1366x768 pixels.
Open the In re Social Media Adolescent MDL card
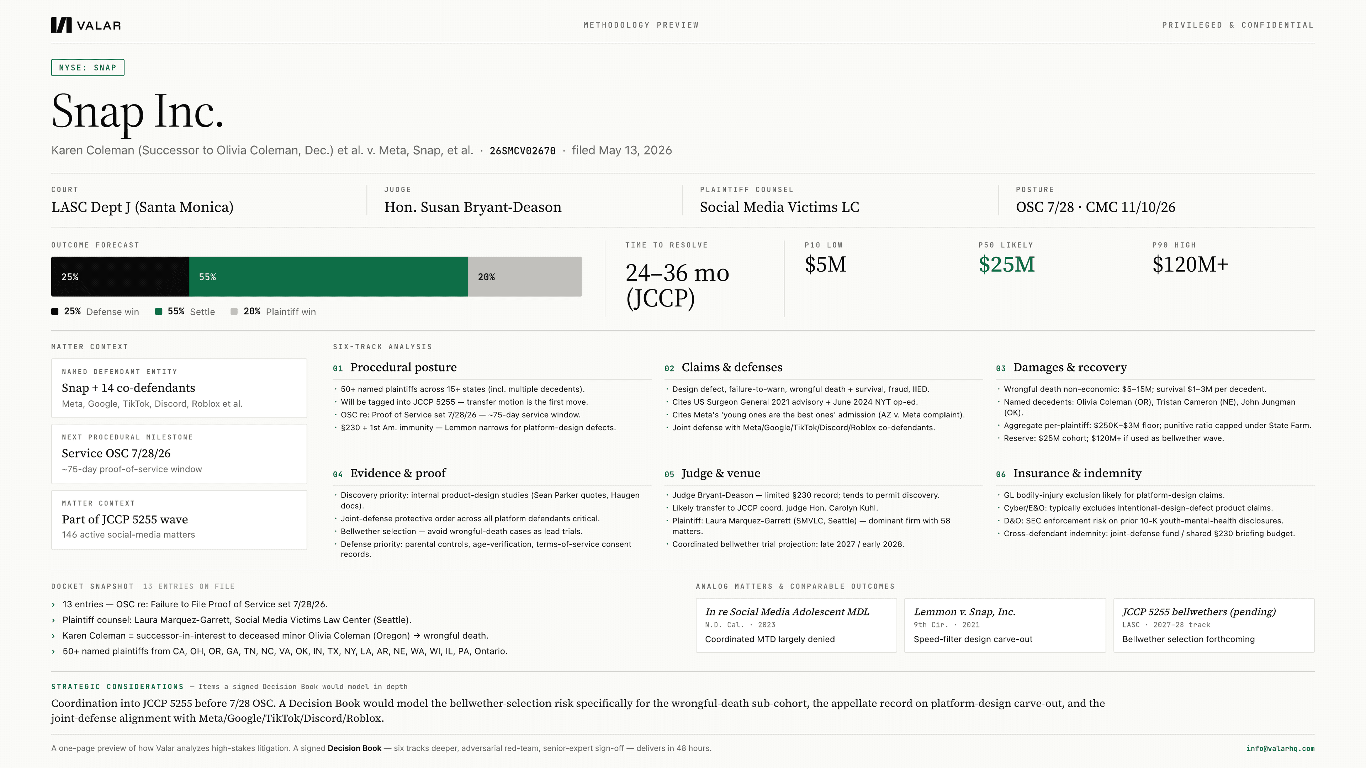[796, 625]
